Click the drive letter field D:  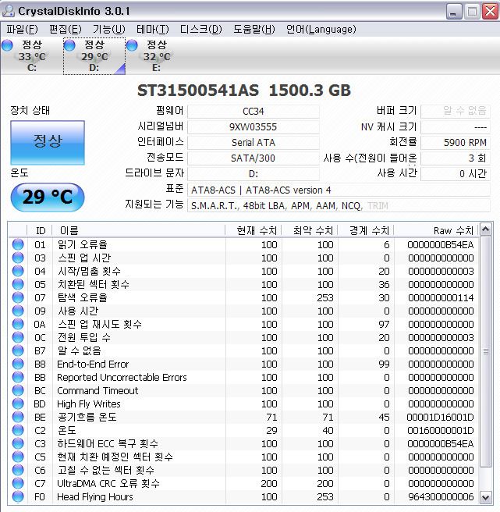(254, 174)
